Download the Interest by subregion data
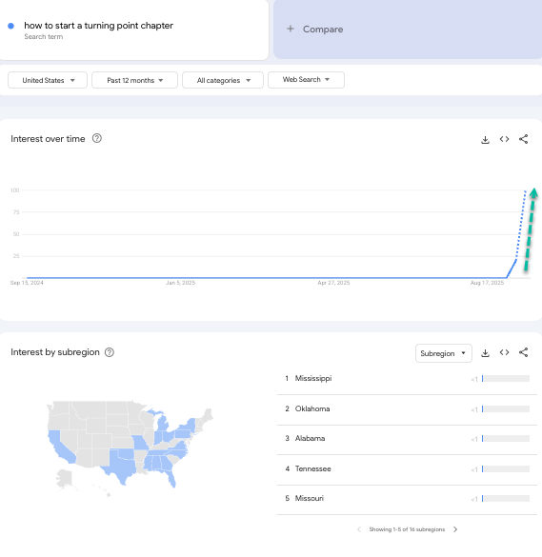 [485, 352]
